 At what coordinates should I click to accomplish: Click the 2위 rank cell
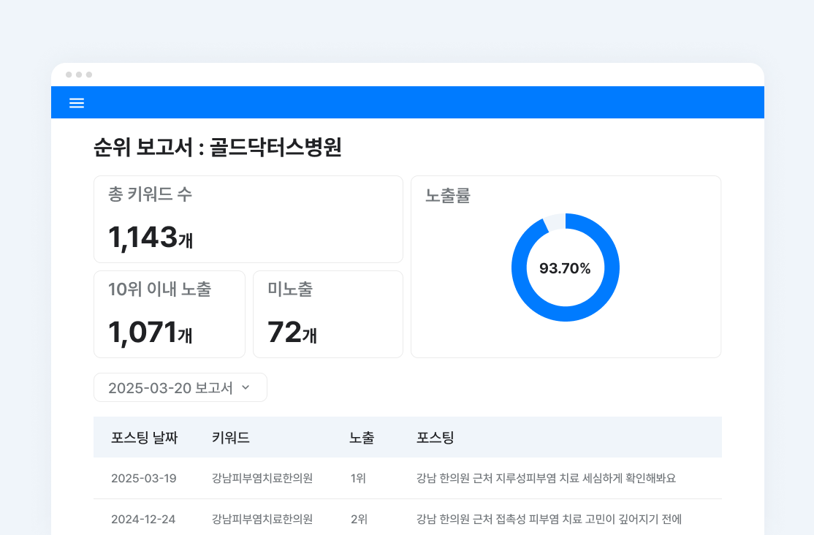(359, 520)
